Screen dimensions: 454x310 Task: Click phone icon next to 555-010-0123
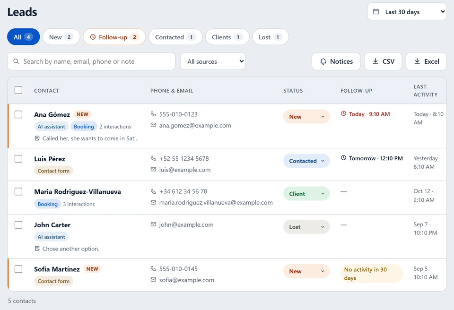pos(153,114)
